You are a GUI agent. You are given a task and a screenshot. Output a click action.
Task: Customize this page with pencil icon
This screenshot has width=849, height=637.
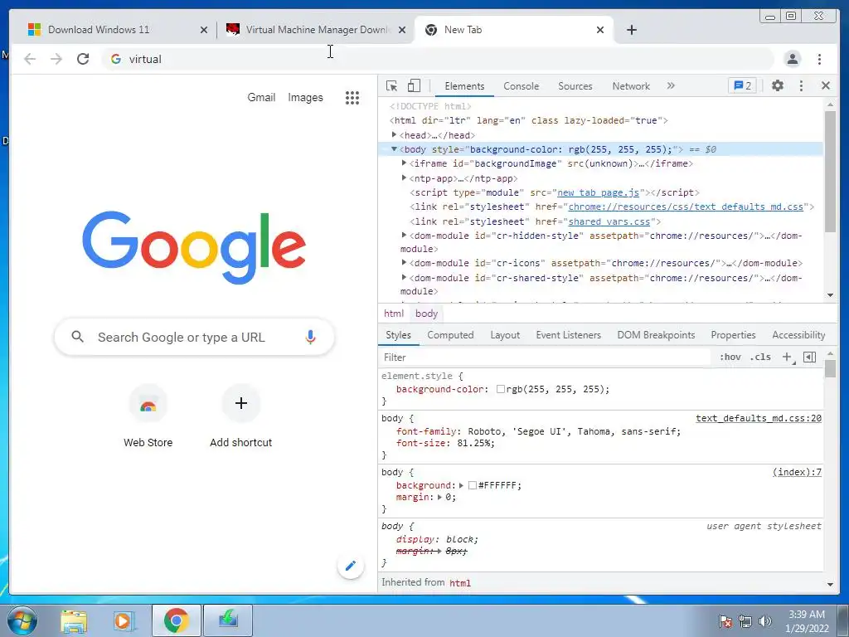351,566
